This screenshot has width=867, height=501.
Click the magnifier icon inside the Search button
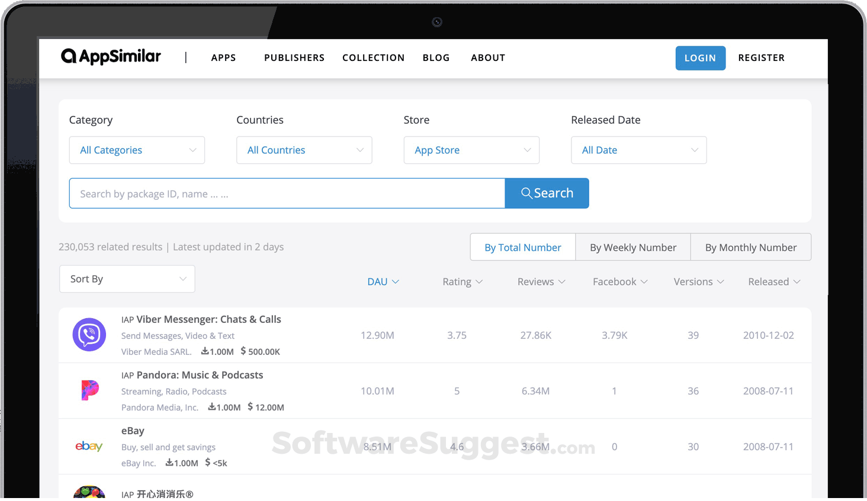coord(526,193)
